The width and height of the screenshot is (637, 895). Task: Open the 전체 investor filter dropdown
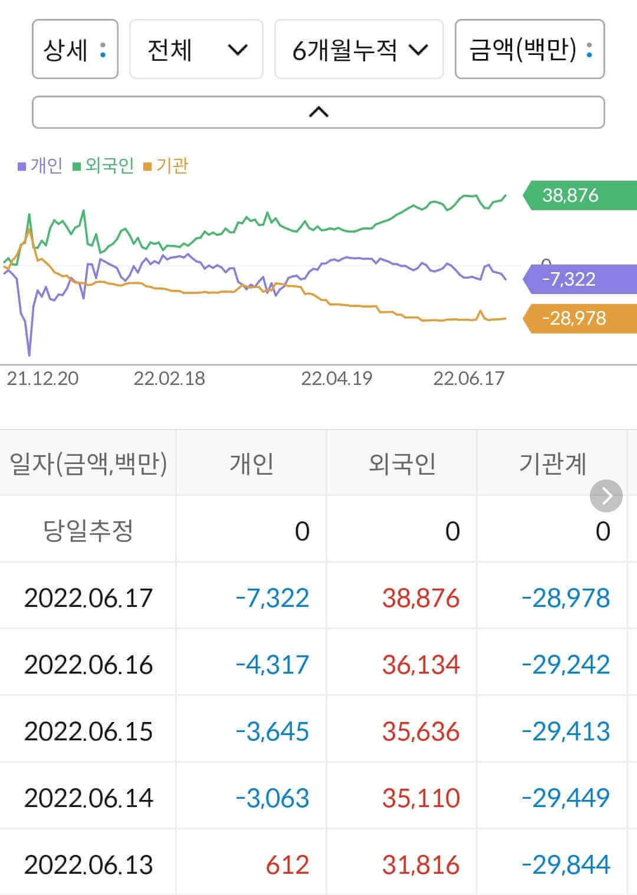[x=195, y=50]
